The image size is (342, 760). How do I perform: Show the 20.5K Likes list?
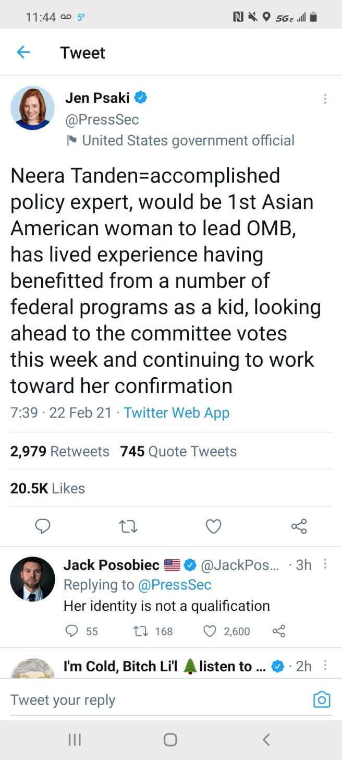click(47, 488)
